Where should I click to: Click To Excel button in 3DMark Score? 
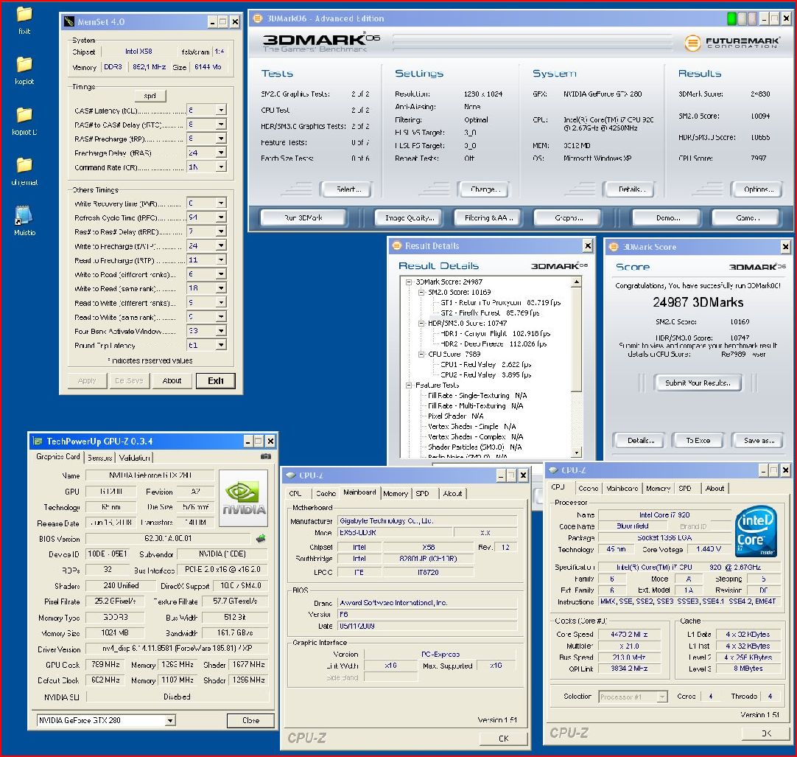pyautogui.click(x=698, y=441)
